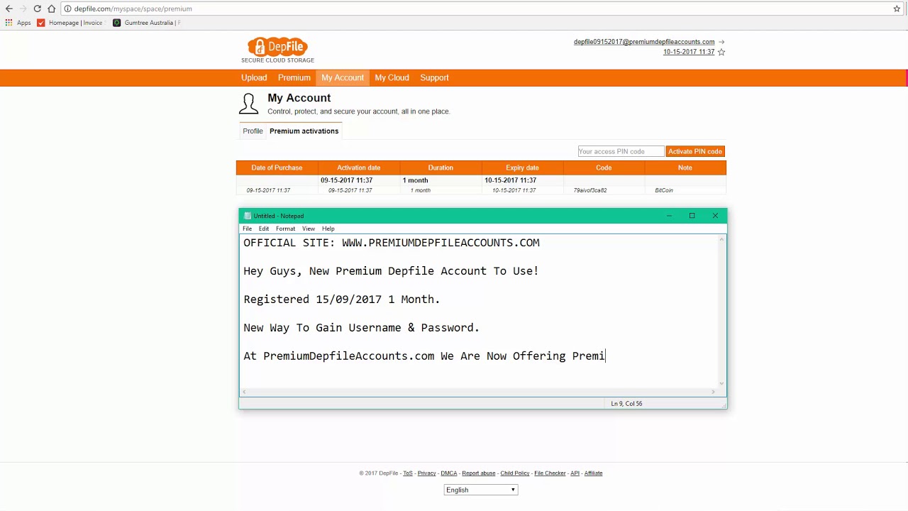The image size is (908, 511).
Task: Click the browser address bar URL
Action: tap(133, 9)
